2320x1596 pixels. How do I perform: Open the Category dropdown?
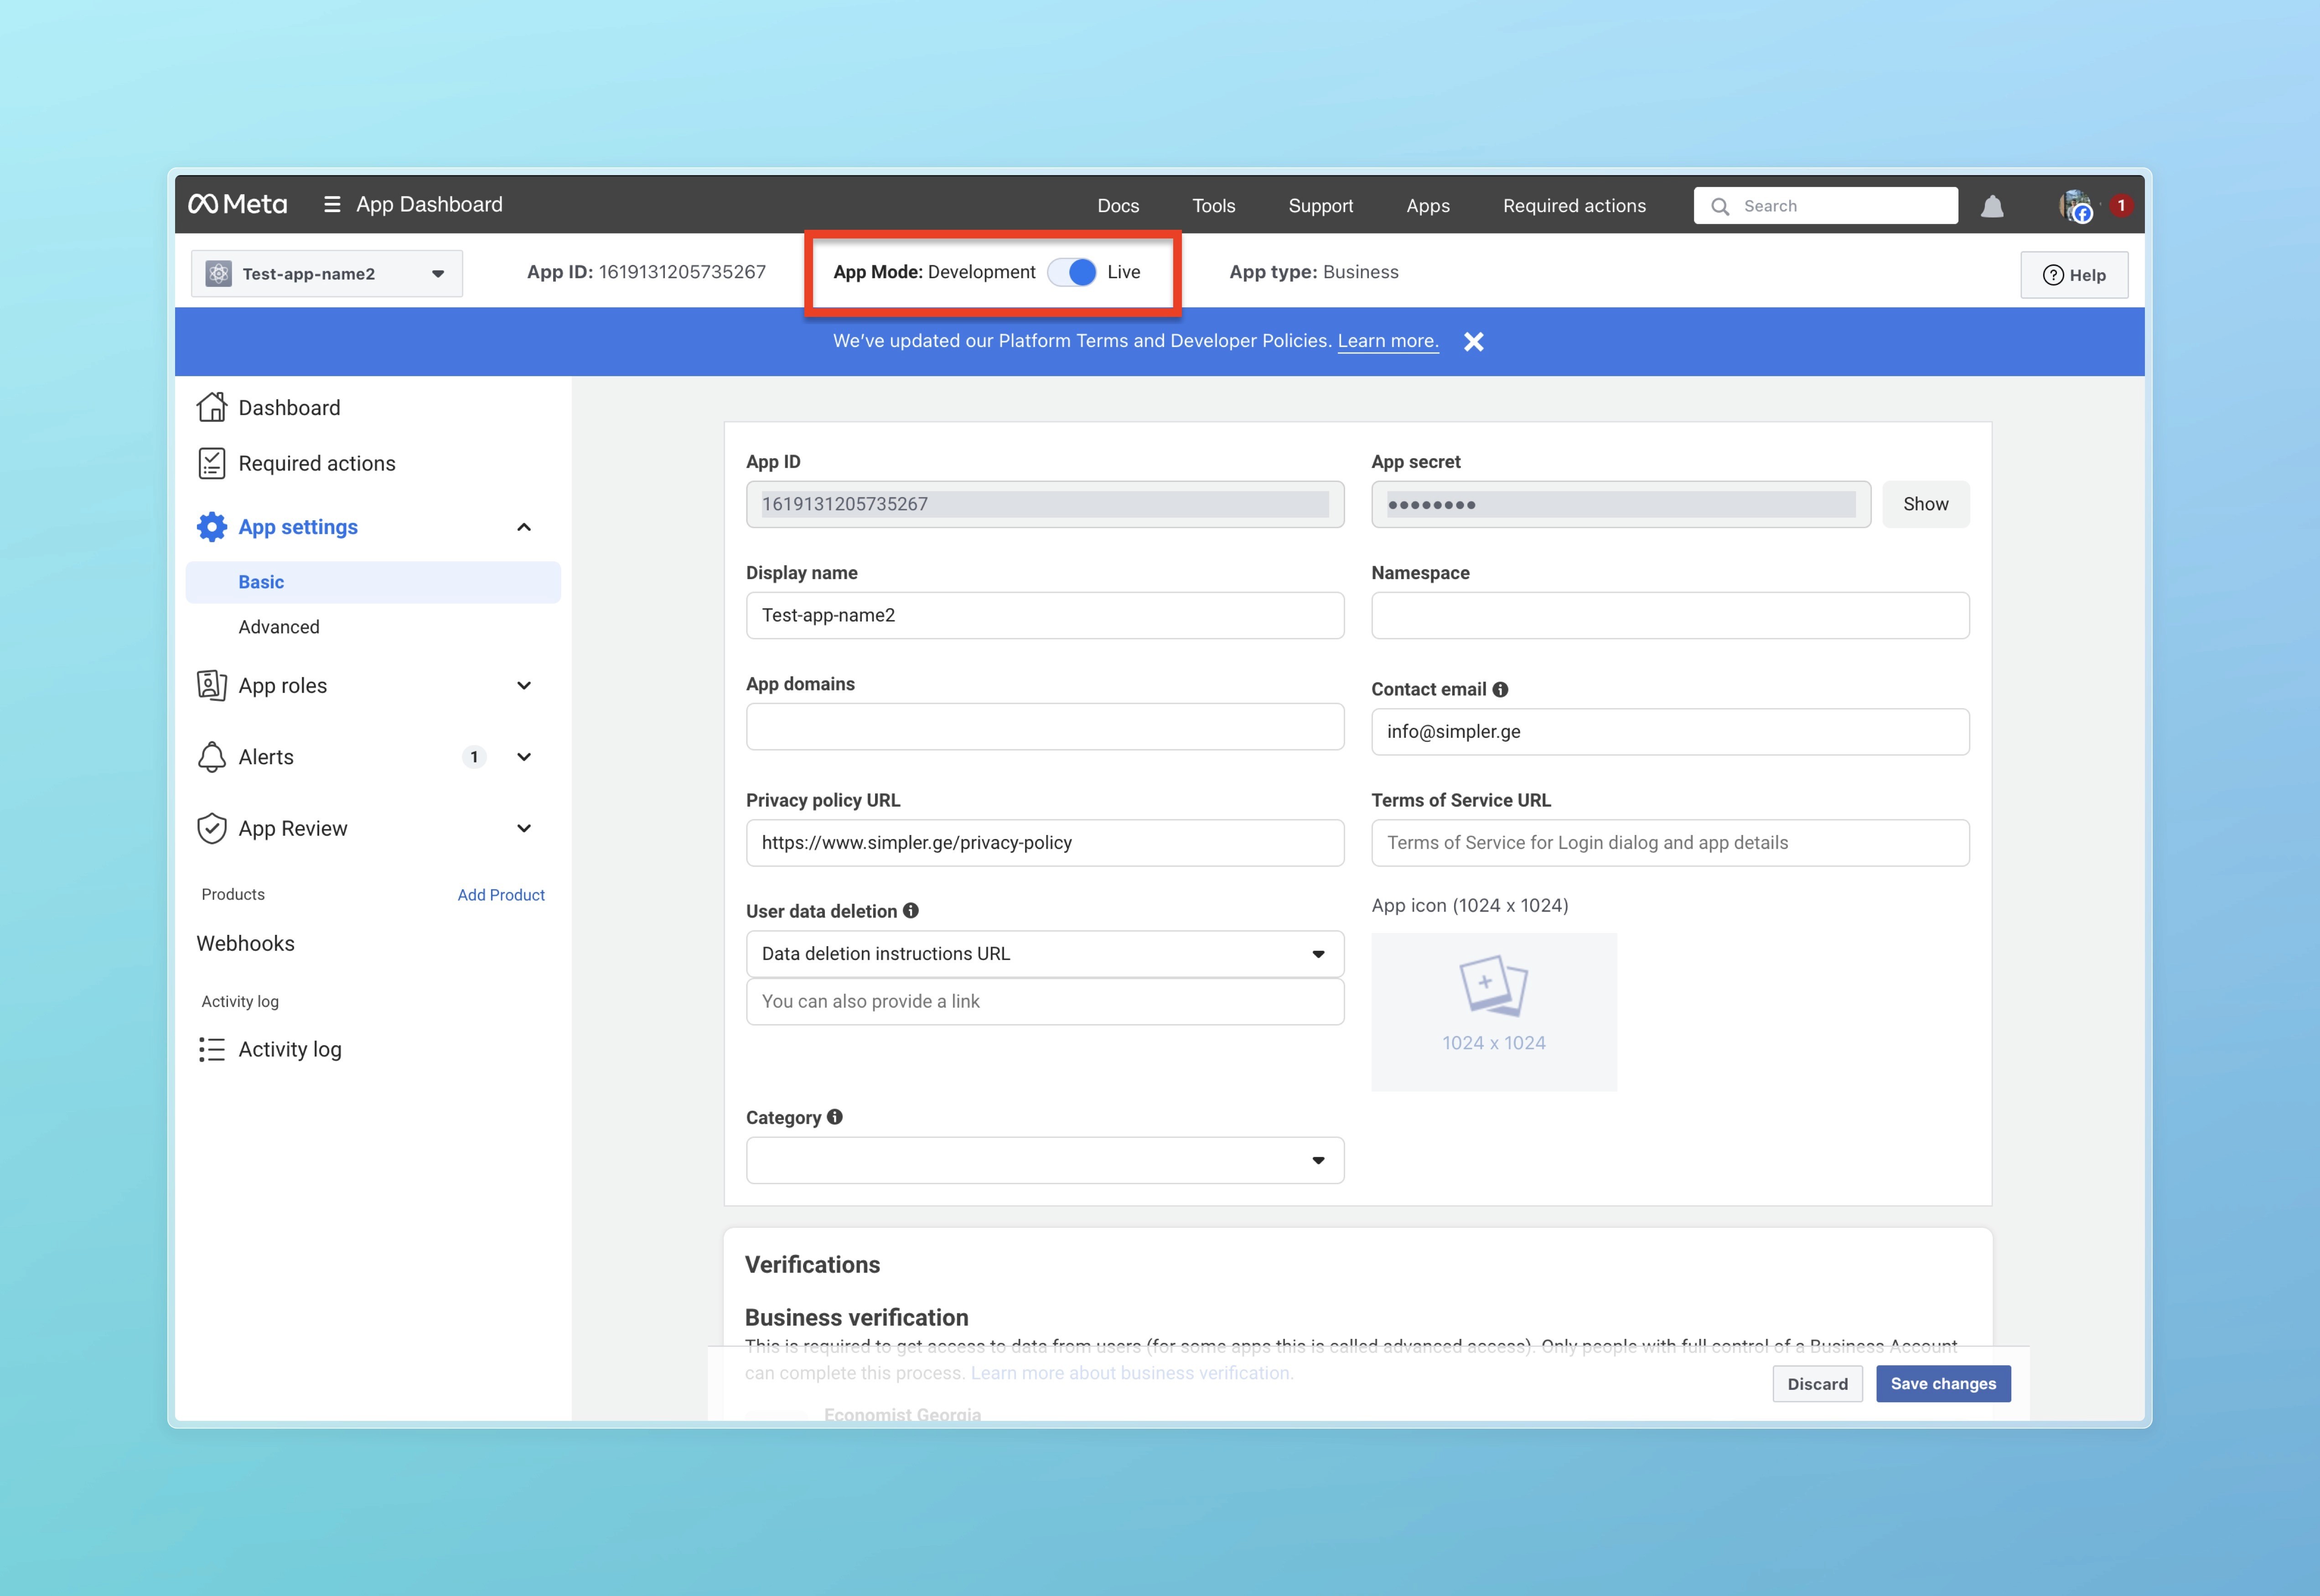pyautogui.click(x=1044, y=1160)
